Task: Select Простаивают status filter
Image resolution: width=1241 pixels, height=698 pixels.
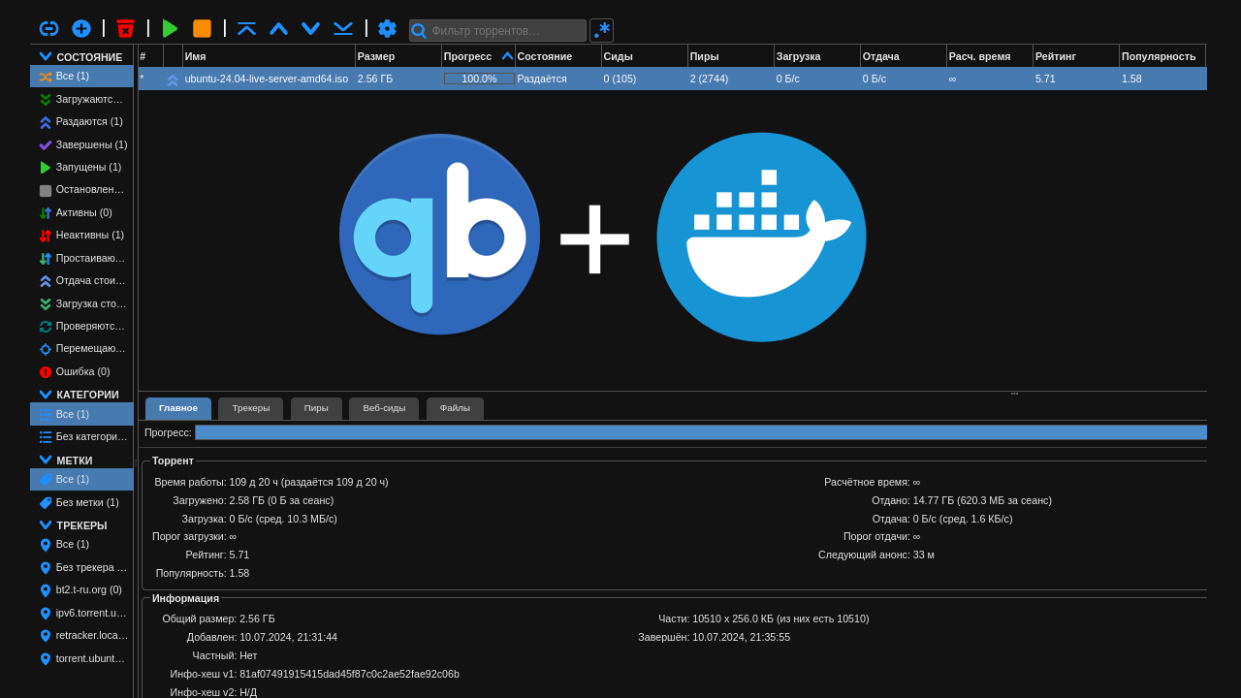Action: click(x=81, y=258)
